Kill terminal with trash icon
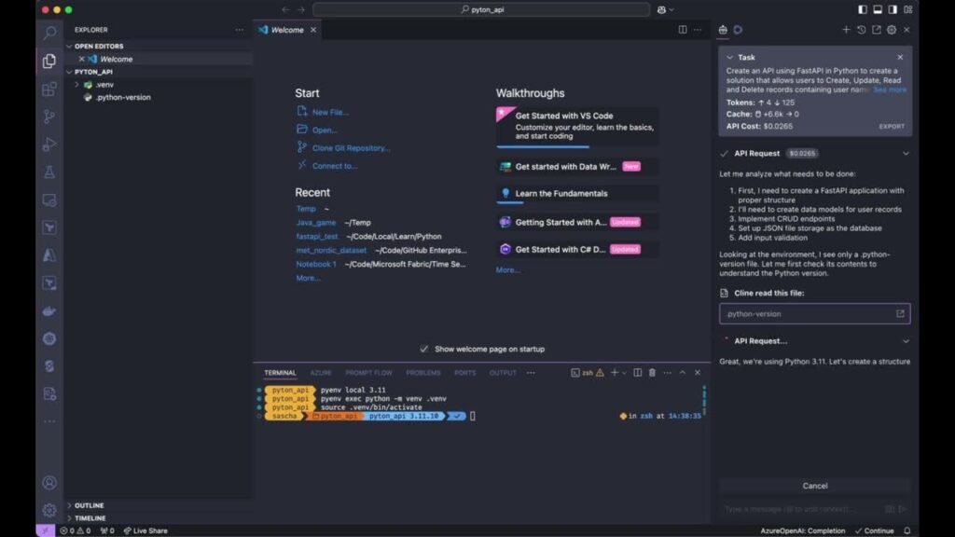The height and width of the screenshot is (537, 955). point(652,373)
